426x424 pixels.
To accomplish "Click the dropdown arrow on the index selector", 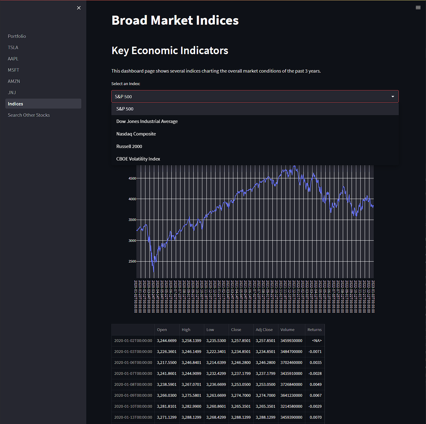I will click(393, 96).
